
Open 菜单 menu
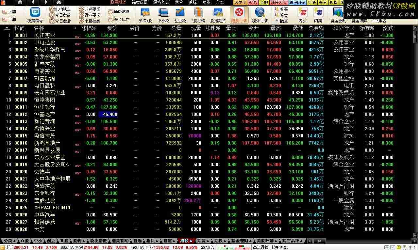coord(179,2)
